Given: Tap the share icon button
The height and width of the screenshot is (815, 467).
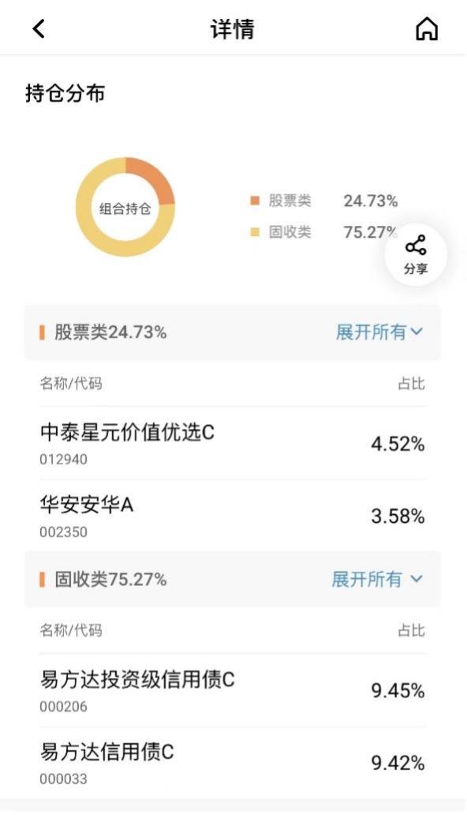Looking at the screenshot, I should [x=416, y=254].
